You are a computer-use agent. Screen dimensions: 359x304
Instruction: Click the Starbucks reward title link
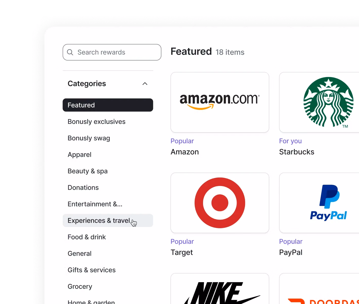(x=297, y=152)
